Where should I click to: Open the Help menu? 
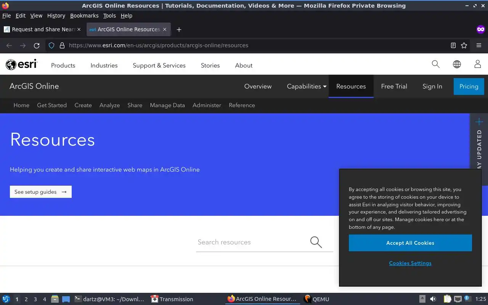coord(126,16)
